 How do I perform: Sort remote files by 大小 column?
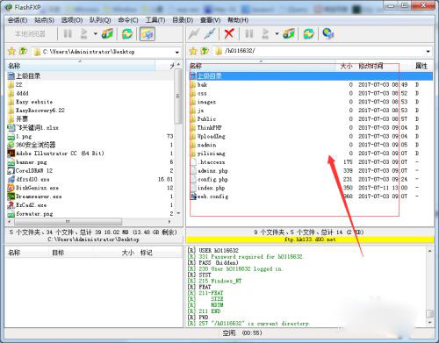346,66
